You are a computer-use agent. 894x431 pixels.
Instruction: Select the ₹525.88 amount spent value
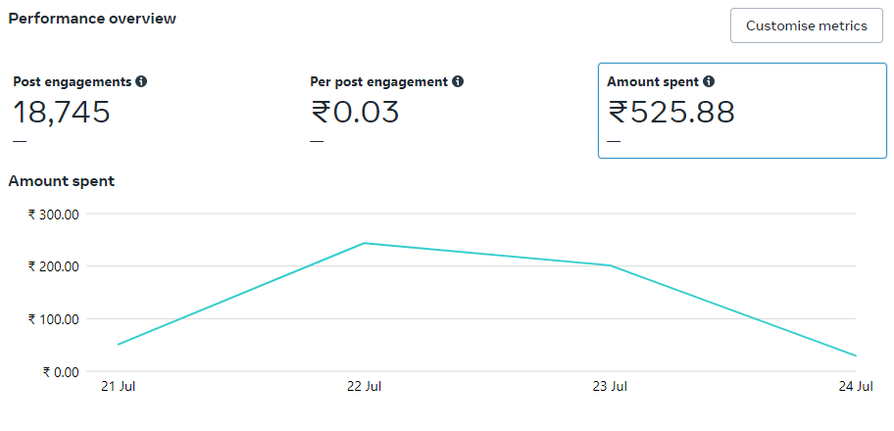[671, 113]
